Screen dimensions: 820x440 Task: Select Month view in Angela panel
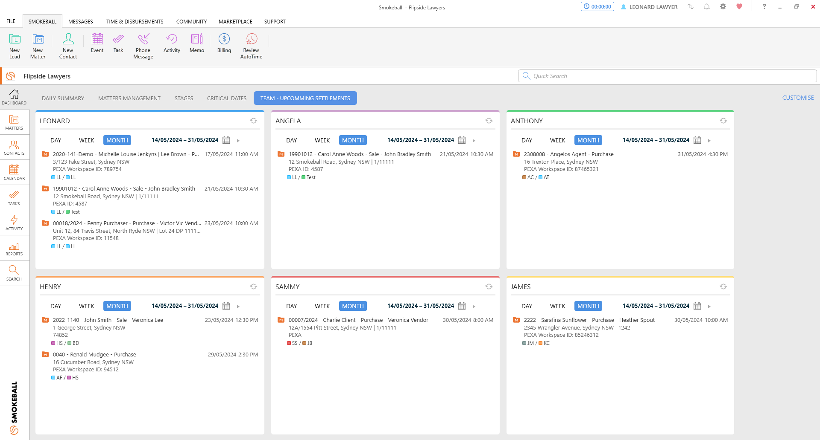353,140
